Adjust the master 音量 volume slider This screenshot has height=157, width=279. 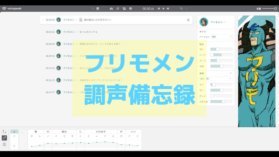click(269, 8)
